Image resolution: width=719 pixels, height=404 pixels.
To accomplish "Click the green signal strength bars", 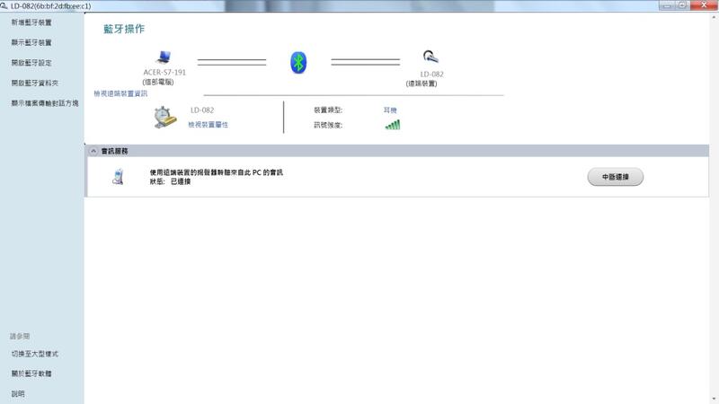I will (x=392, y=125).
